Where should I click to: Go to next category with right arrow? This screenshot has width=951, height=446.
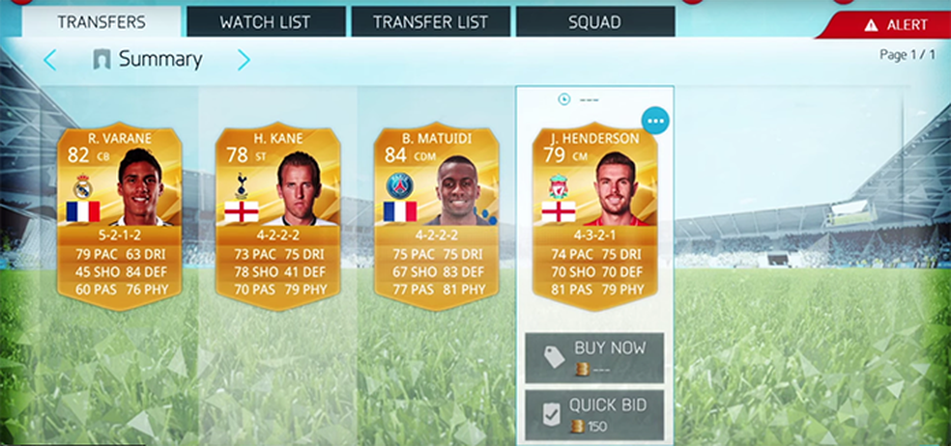pyautogui.click(x=244, y=60)
